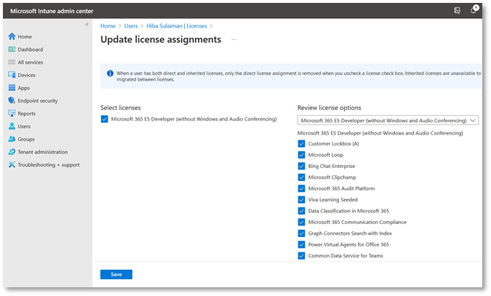
Task: Click the Home icon in sidebar
Action: coord(12,36)
